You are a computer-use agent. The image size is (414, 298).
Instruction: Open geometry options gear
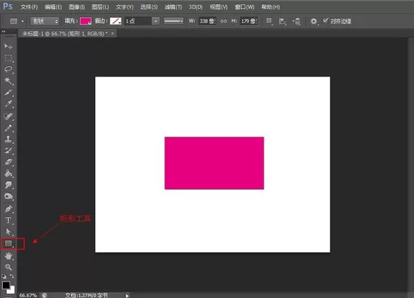click(314, 21)
